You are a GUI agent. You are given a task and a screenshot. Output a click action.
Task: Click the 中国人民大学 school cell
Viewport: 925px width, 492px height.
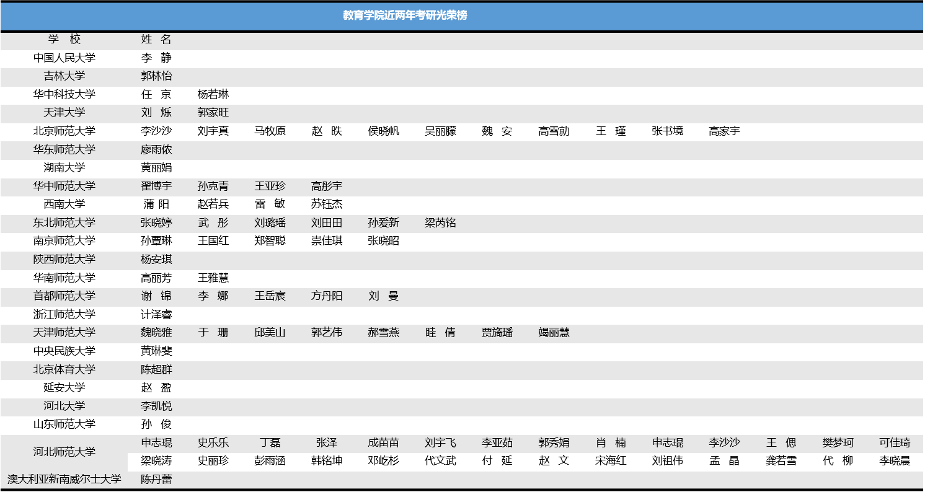point(64,58)
